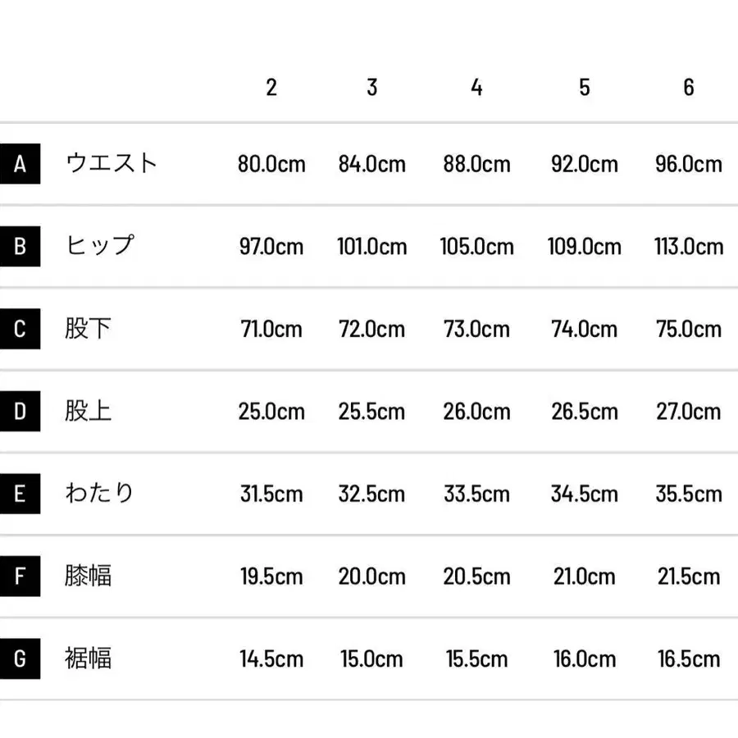The width and height of the screenshot is (738, 738).
Task: Click the black E badge beside わたり
Action: coord(20,494)
